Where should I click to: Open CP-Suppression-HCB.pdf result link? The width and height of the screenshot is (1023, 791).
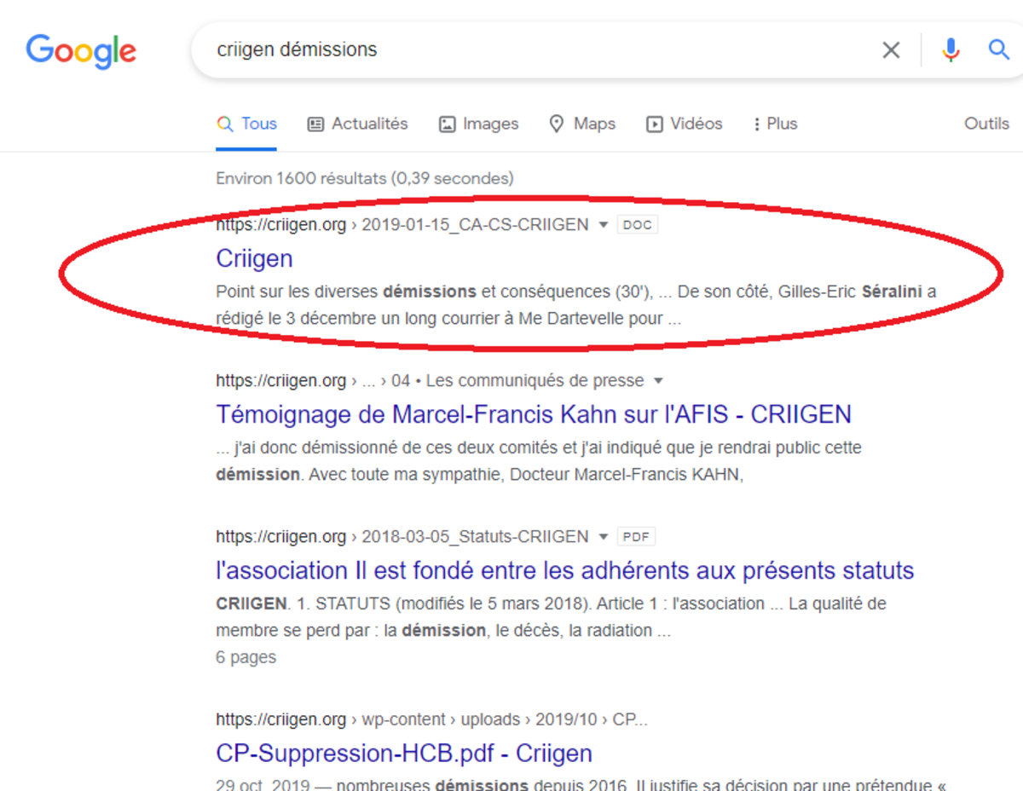tap(403, 753)
